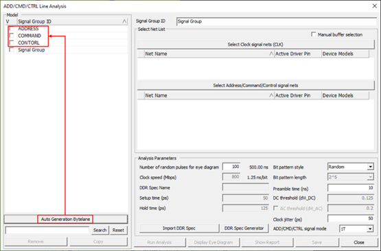Viewport: 381px width, 251px height.
Task: Click the Reset button
Action: 118,230
